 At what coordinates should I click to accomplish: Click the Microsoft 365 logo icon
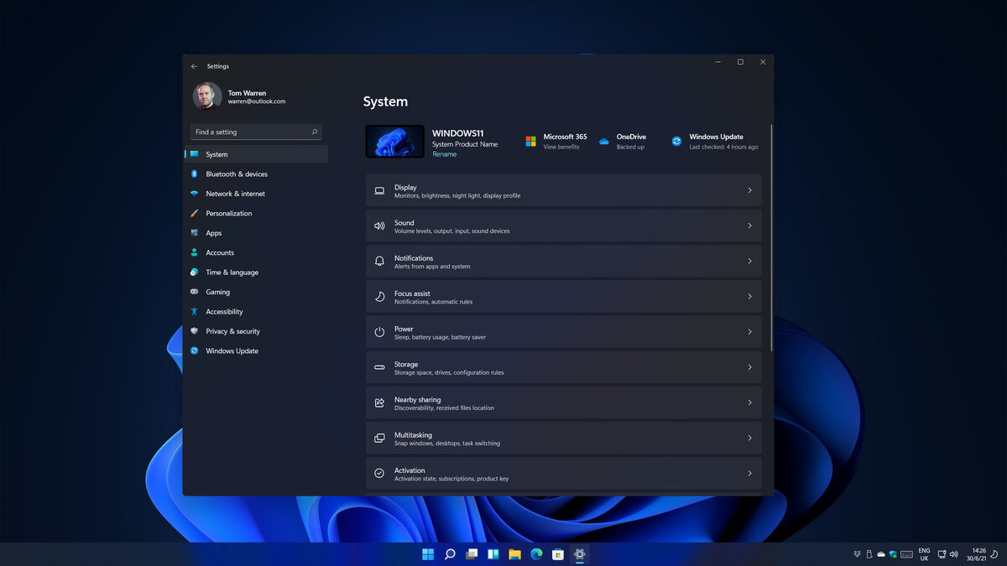530,142
